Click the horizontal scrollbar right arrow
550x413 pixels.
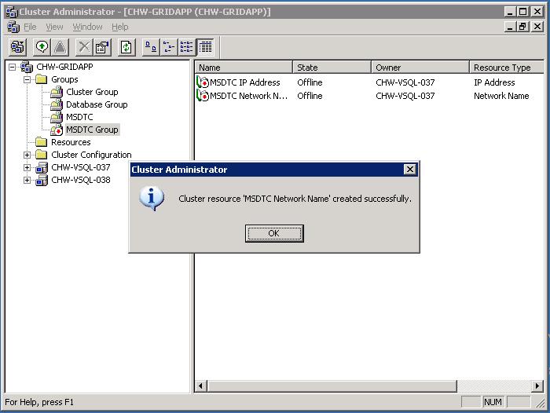tap(537, 386)
